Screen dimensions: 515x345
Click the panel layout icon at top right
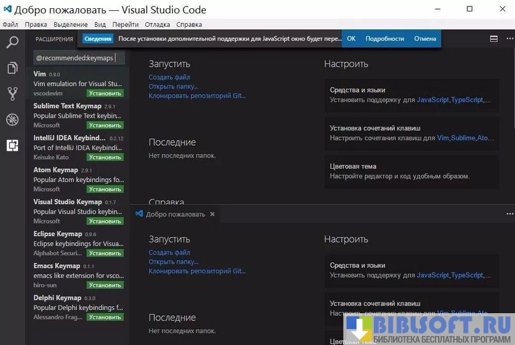(x=493, y=39)
